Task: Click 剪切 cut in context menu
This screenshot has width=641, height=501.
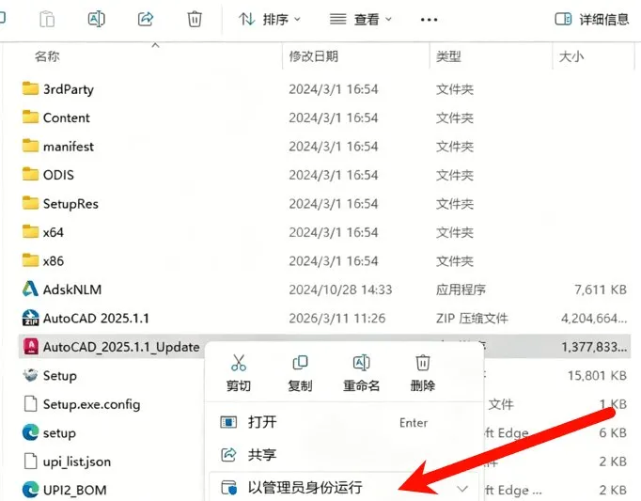Action: [x=239, y=372]
